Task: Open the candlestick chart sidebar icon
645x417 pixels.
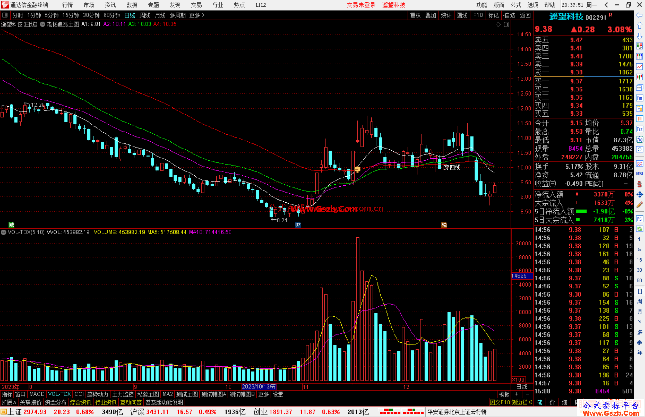Action: [639, 77]
